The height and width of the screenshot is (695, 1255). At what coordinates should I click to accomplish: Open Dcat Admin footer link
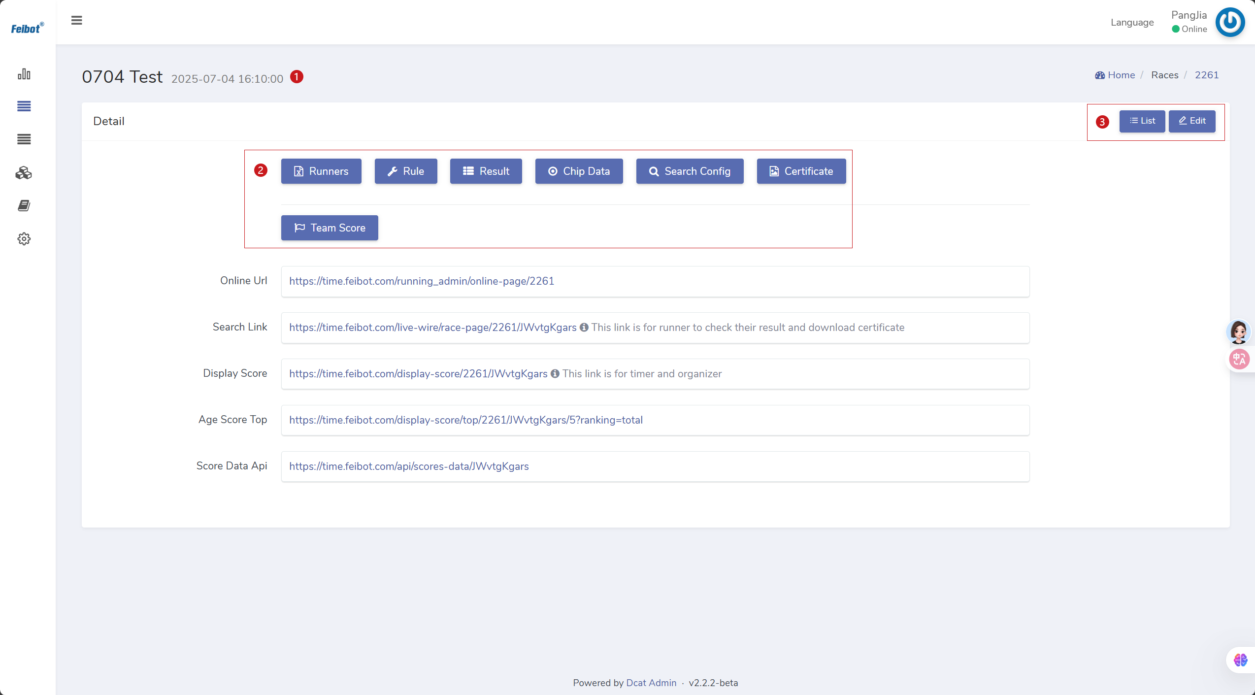pos(651,683)
